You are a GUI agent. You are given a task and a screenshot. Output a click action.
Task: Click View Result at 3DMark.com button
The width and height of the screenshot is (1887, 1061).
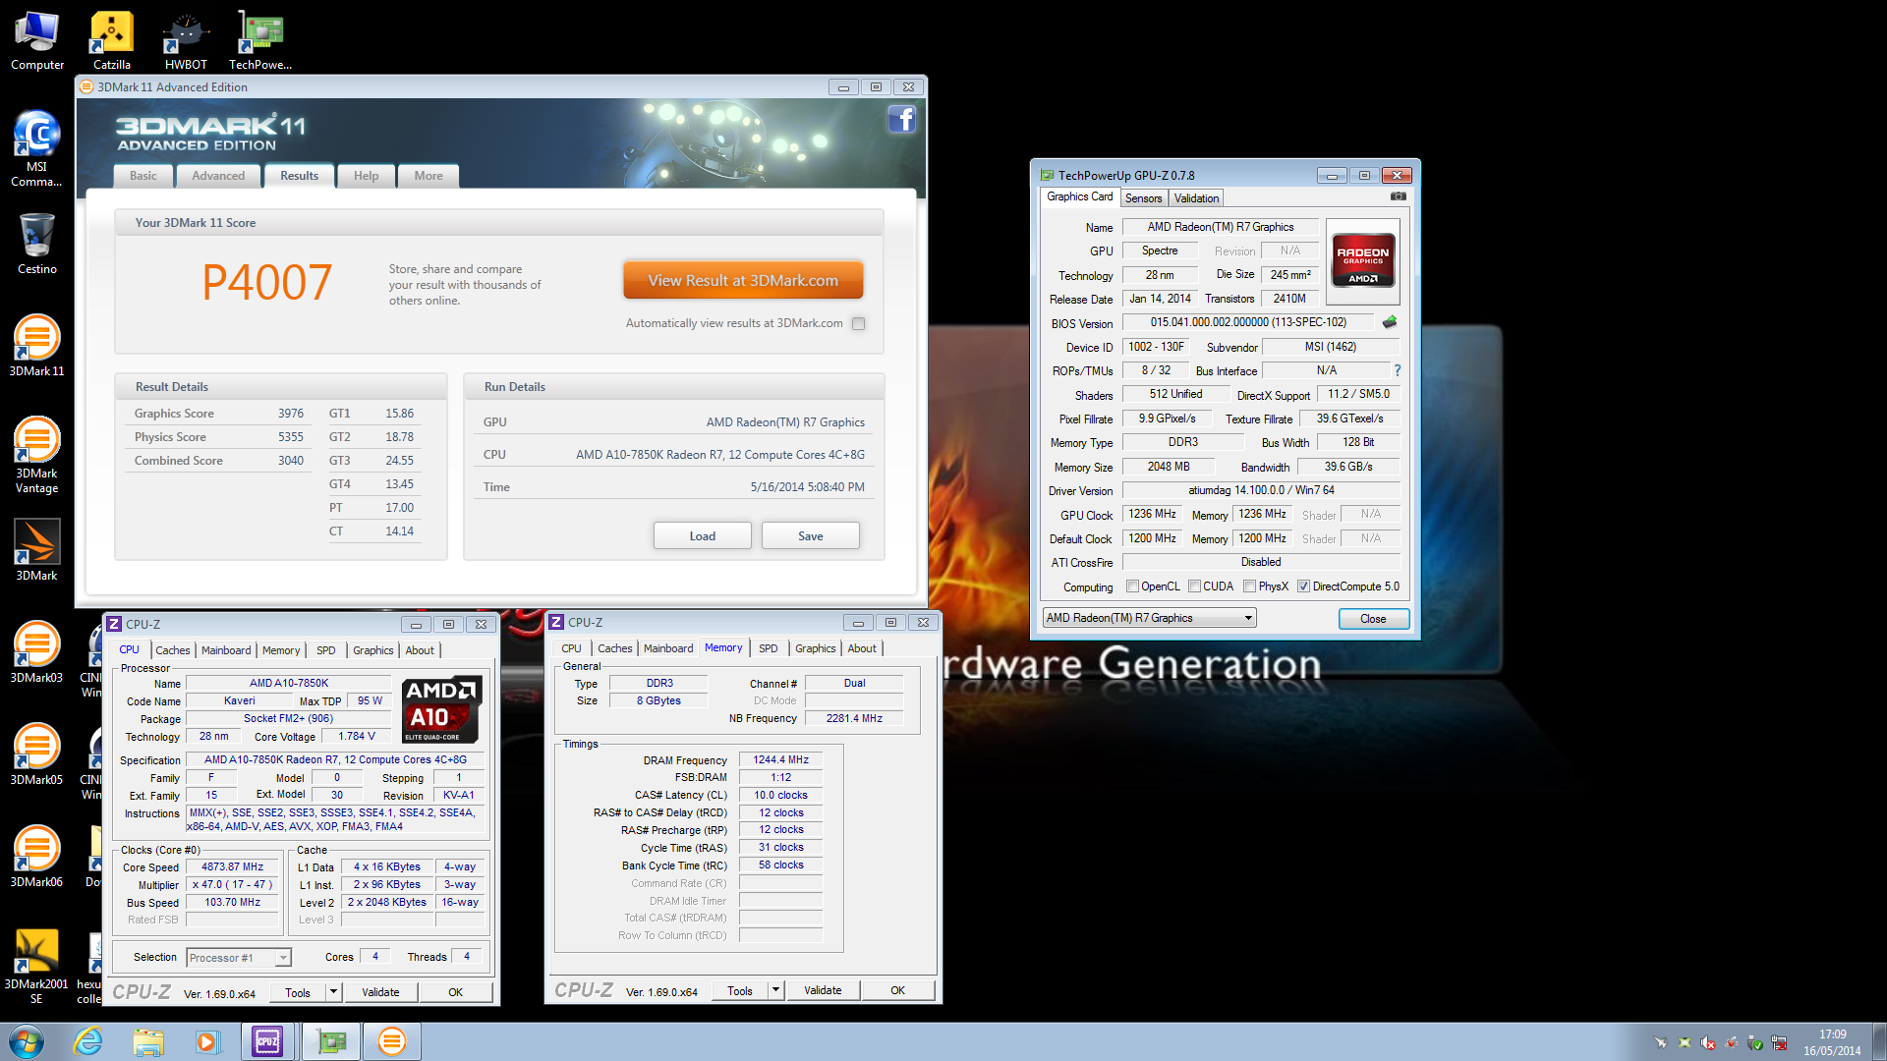click(743, 280)
